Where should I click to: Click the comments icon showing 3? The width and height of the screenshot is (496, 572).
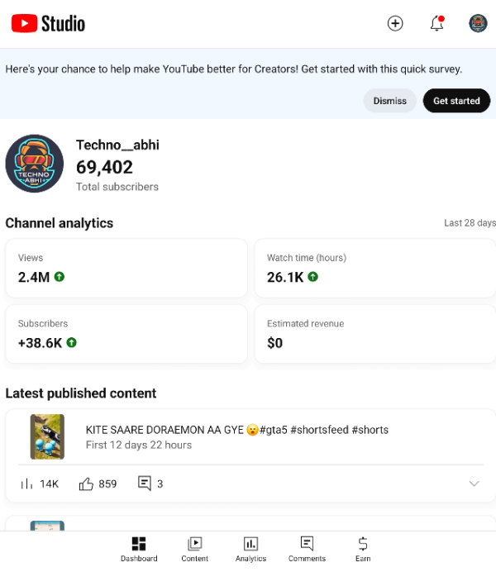(145, 484)
